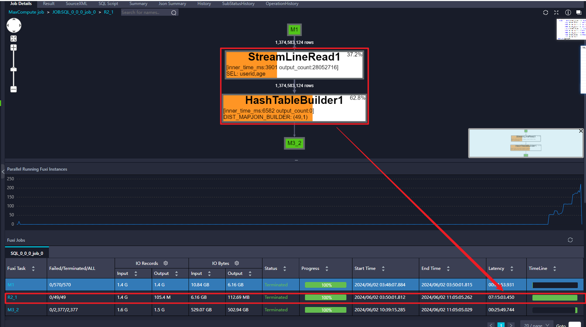This screenshot has height=327, width=586.
Task: Click the zoom out minus button
Action: coord(14,89)
